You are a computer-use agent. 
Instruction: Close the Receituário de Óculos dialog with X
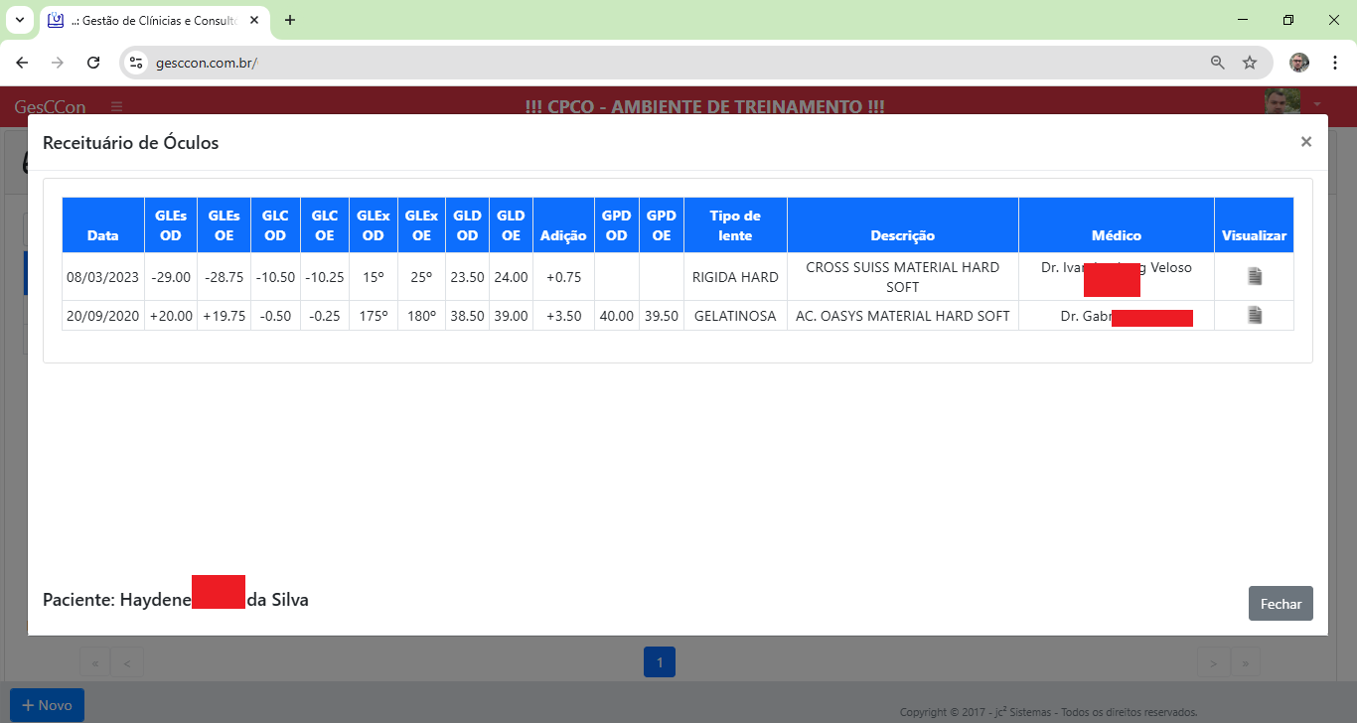(x=1305, y=142)
